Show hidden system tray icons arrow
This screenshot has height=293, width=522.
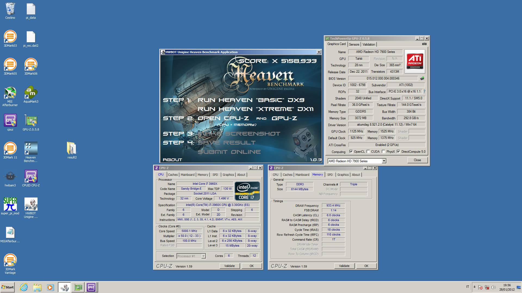[x=474, y=287]
